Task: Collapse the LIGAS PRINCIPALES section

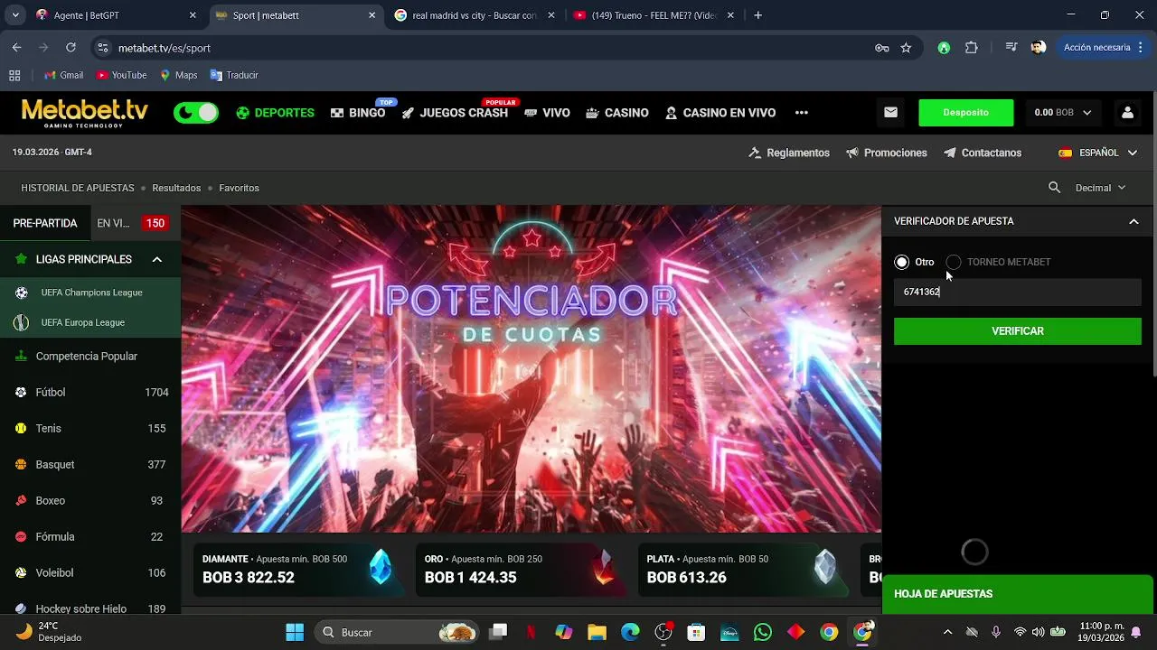Action: [x=156, y=259]
